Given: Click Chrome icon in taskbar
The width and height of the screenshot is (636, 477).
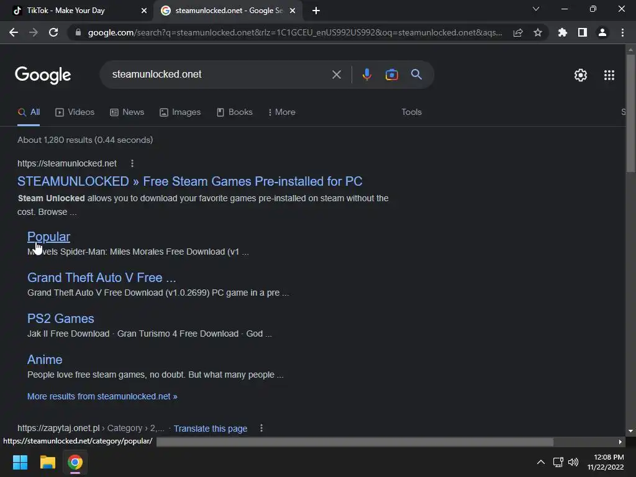Looking at the screenshot, I should click(75, 462).
